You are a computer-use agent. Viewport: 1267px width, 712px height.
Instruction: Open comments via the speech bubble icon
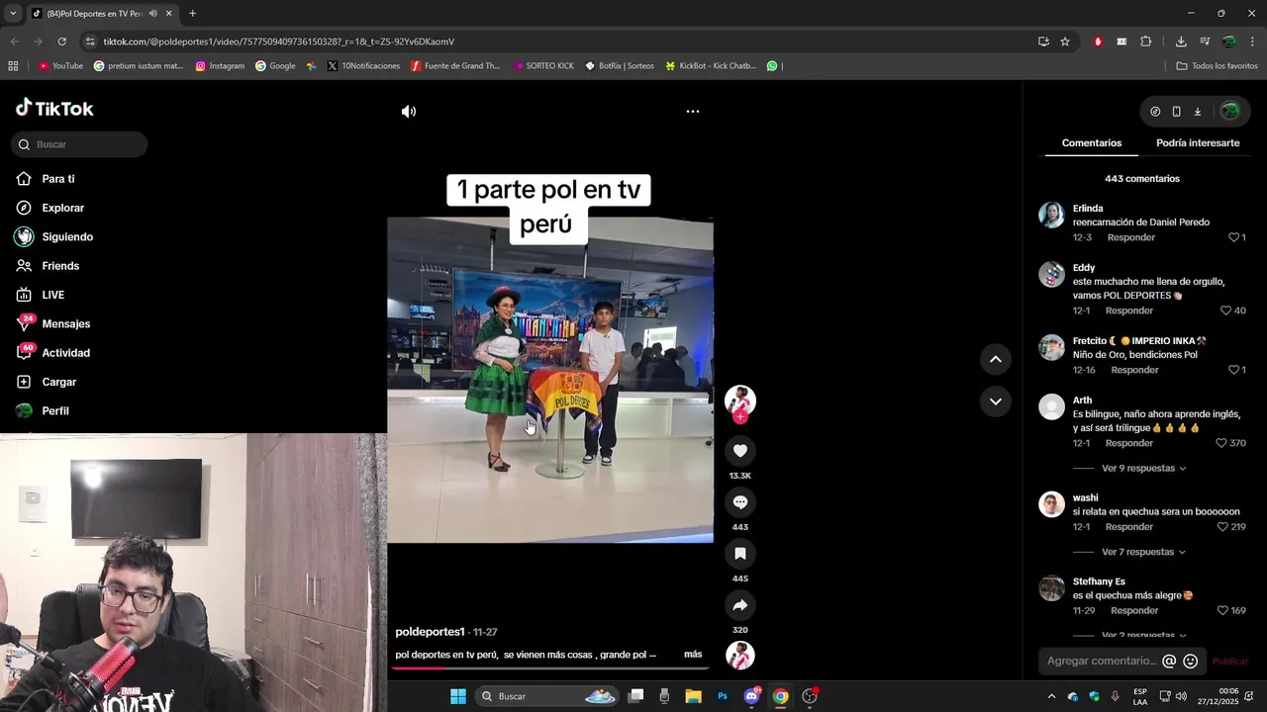point(740,502)
